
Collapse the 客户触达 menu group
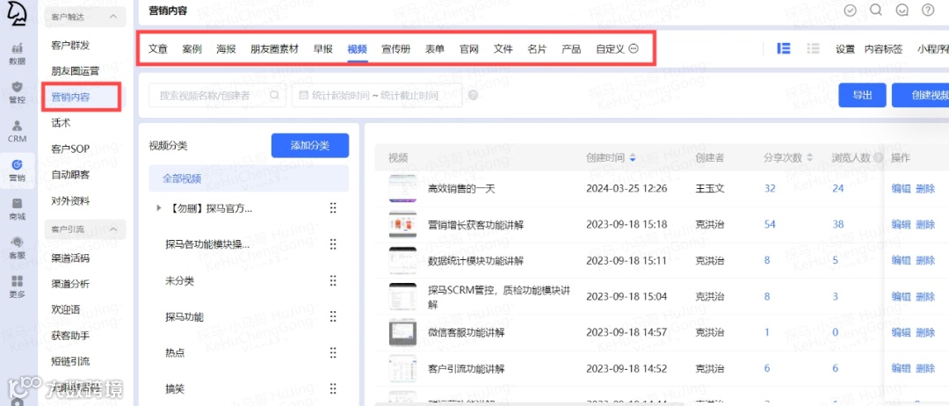point(113,17)
